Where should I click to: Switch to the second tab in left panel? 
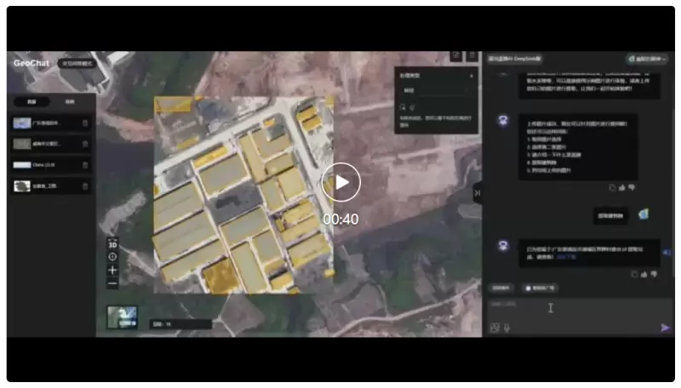(x=70, y=101)
